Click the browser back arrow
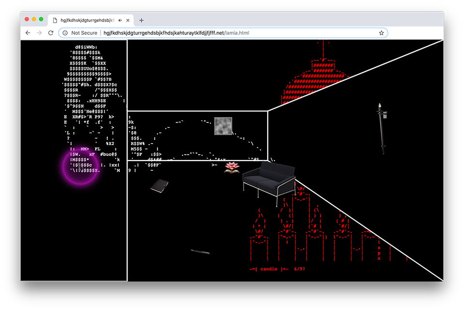 click(28, 33)
